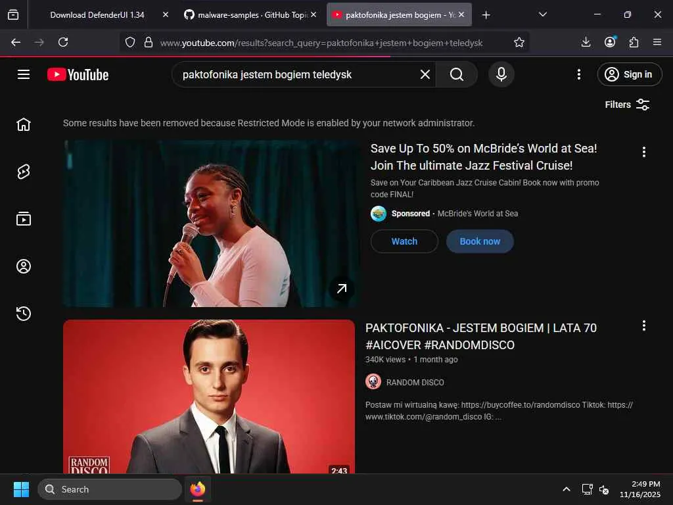Open McBride's World at Sea advertiser link

pos(478,214)
